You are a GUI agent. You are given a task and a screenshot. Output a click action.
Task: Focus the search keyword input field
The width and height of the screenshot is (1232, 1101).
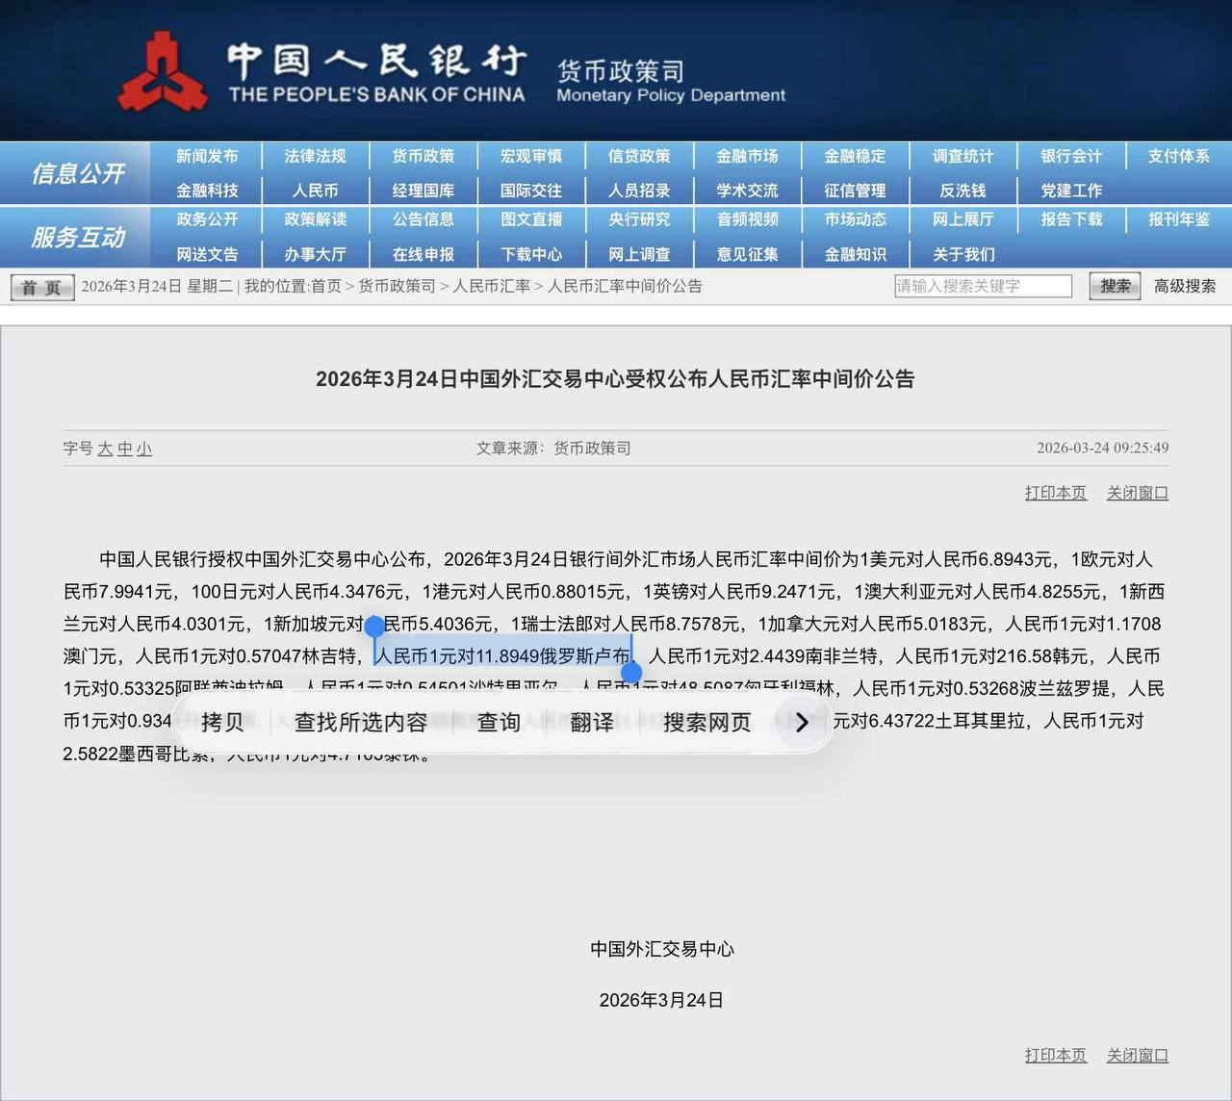[982, 286]
